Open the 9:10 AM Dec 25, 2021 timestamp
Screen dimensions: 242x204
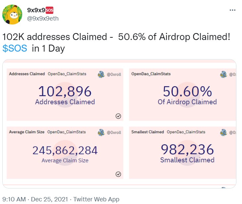pyautogui.click(x=35, y=199)
